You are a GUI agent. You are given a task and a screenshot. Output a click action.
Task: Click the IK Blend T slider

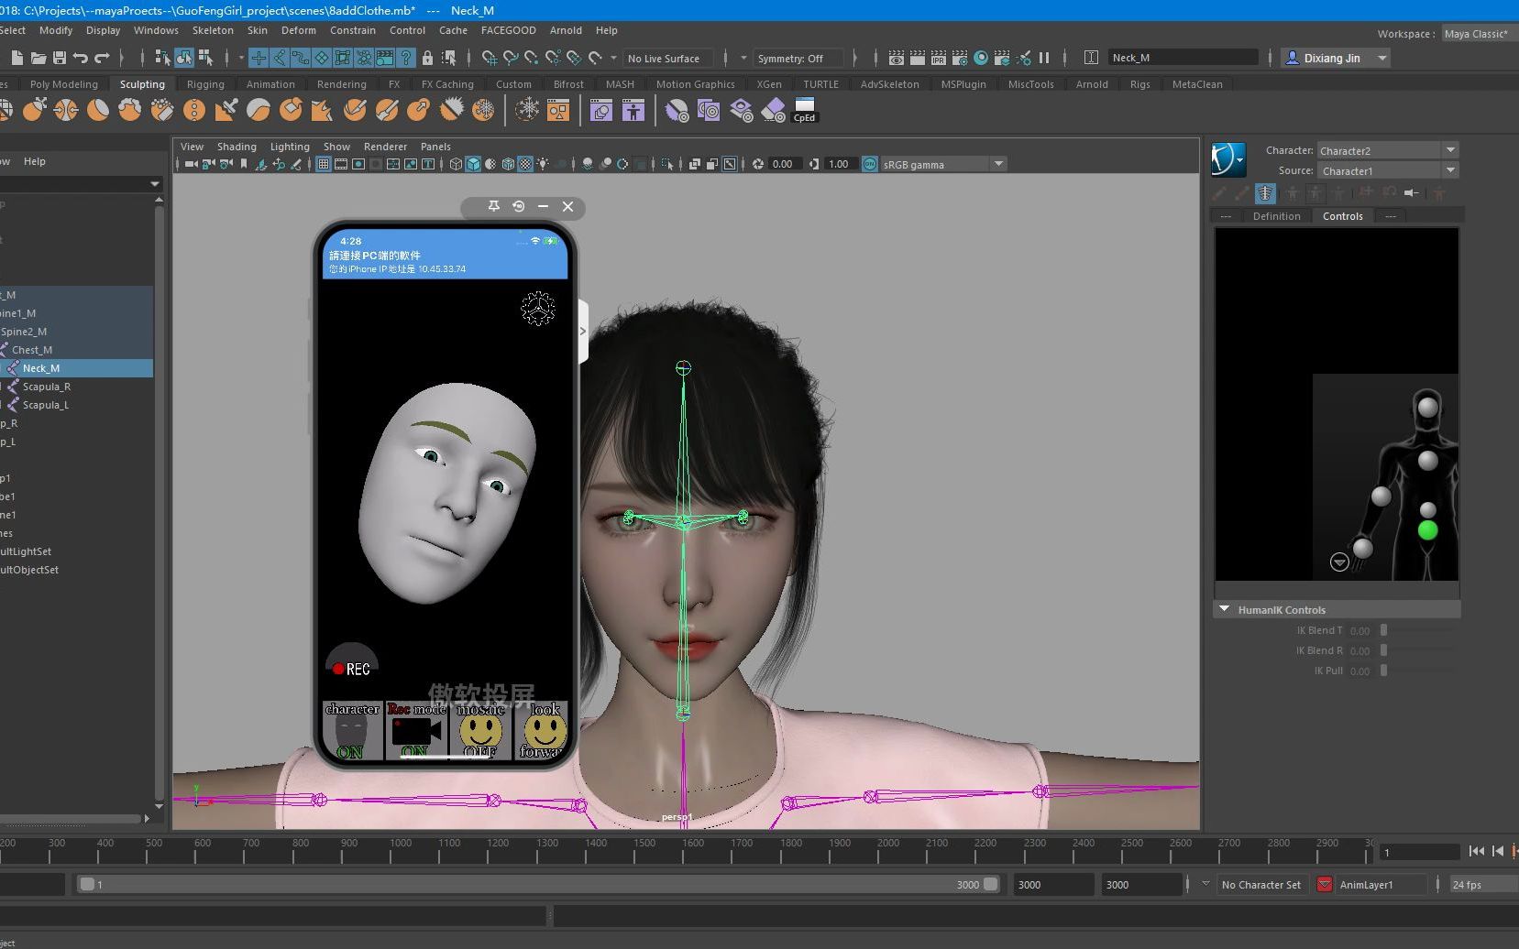click(1384, 630)
